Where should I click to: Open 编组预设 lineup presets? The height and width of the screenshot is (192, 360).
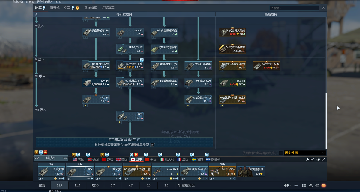click(x=186, y=185)
